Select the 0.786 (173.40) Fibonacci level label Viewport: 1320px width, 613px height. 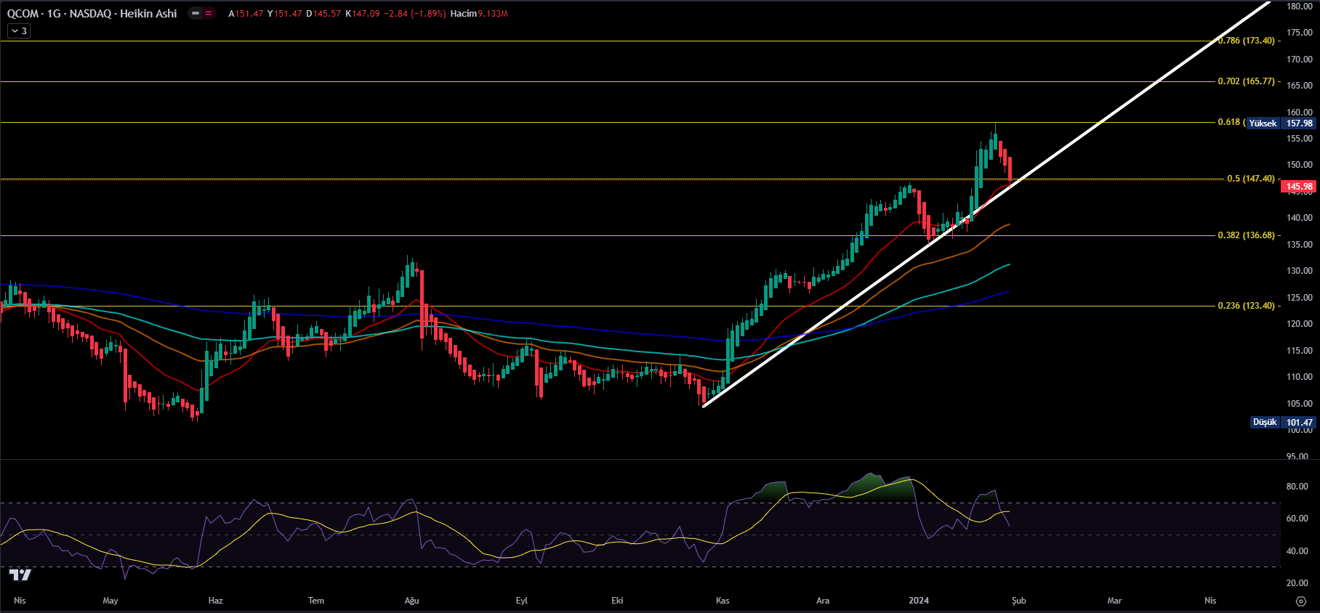pyautogui.click(x=1246, y=41)
